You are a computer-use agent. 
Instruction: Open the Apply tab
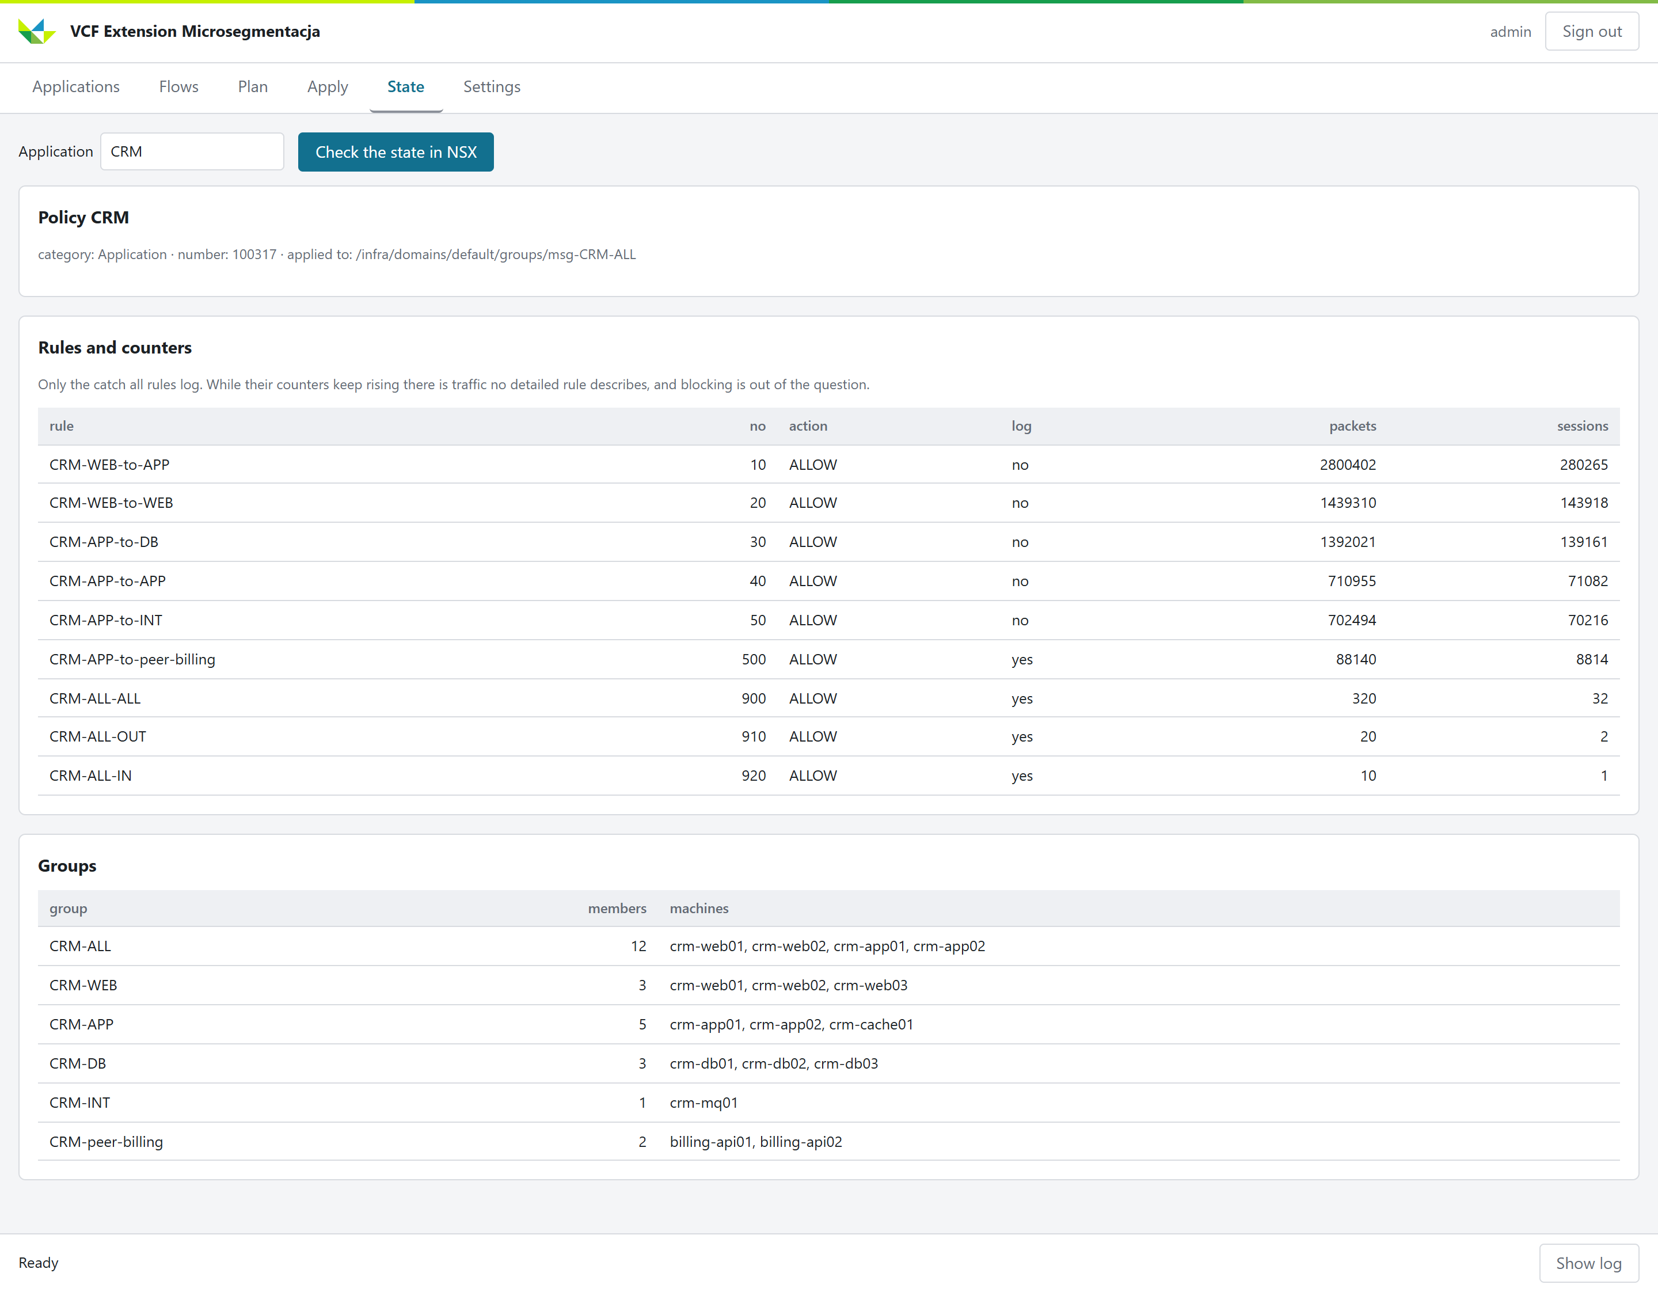point(327,86)
